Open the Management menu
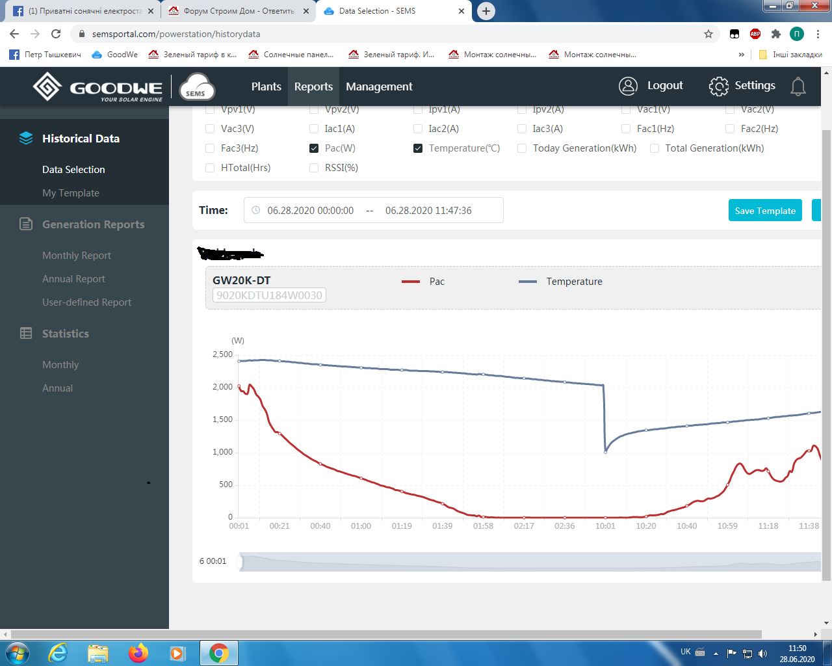832x666 pixels. point(379,87)
